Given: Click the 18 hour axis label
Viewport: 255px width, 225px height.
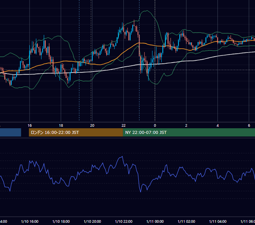Looking at the screenshot, I should coord(61,126).
